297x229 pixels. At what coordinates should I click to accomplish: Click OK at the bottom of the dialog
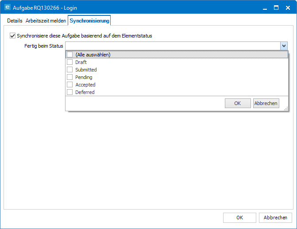click(x=239, y=218)
